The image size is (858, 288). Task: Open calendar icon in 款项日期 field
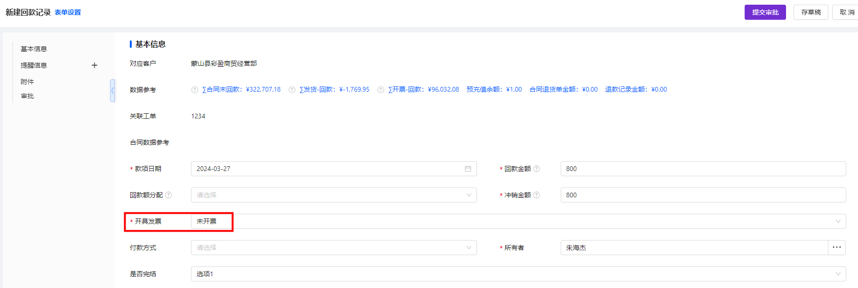(468, 169)
